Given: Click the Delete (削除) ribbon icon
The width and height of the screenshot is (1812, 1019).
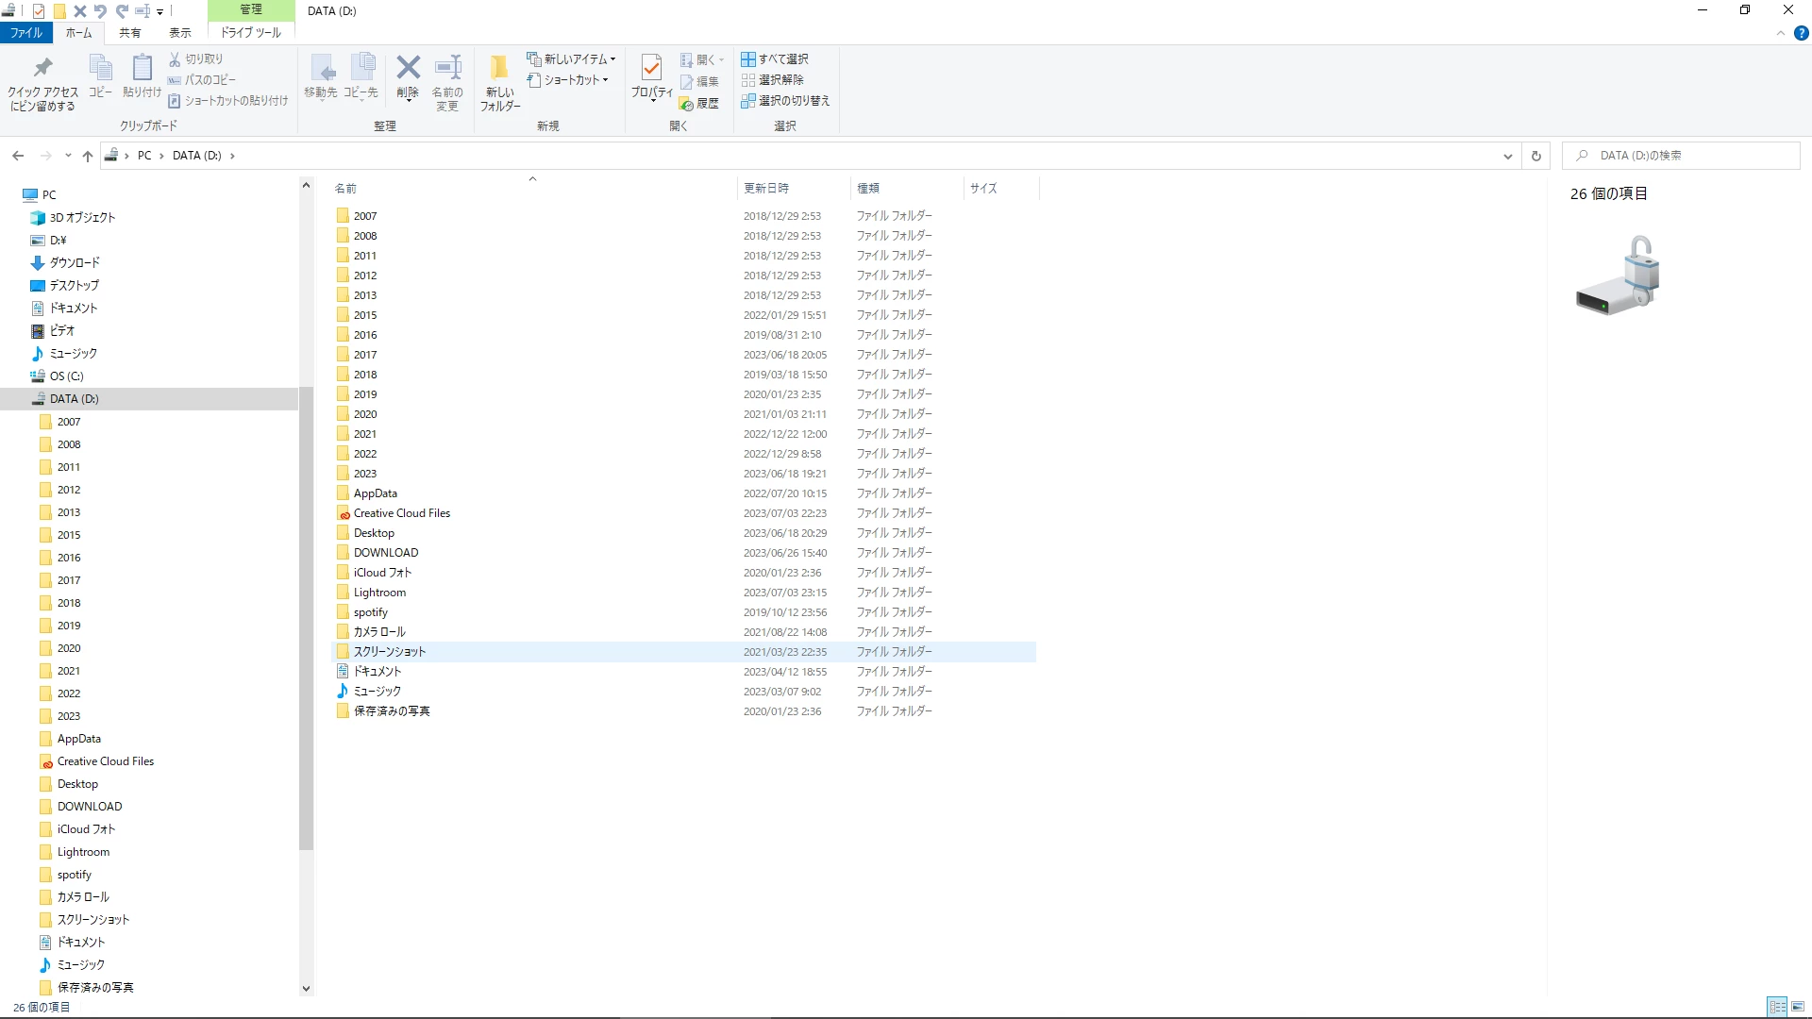Looking at the screenshot, I should (x=408, y=68).
